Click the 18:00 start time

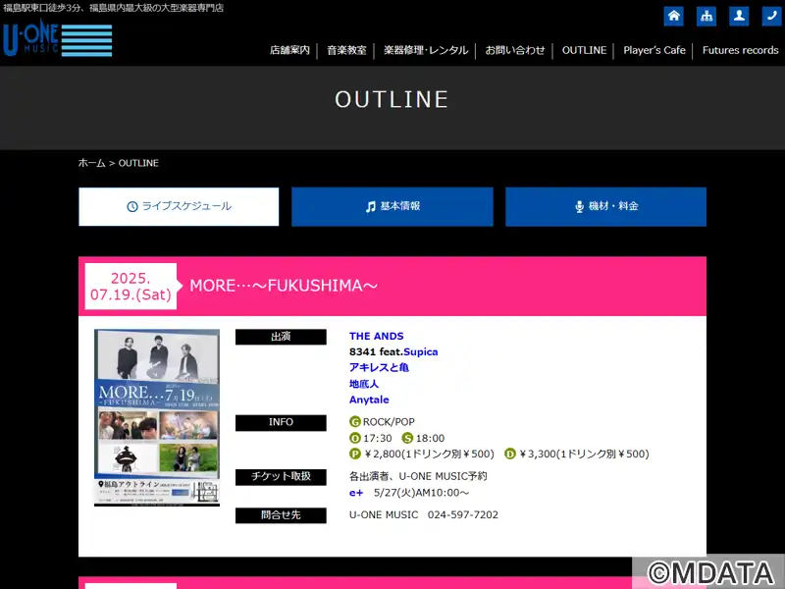click(430, 438)
